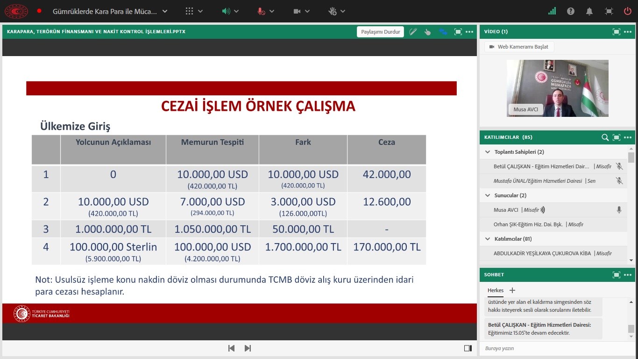Maximize the share pod to full screen
638x359 pixels.
(x=458, y=32)
